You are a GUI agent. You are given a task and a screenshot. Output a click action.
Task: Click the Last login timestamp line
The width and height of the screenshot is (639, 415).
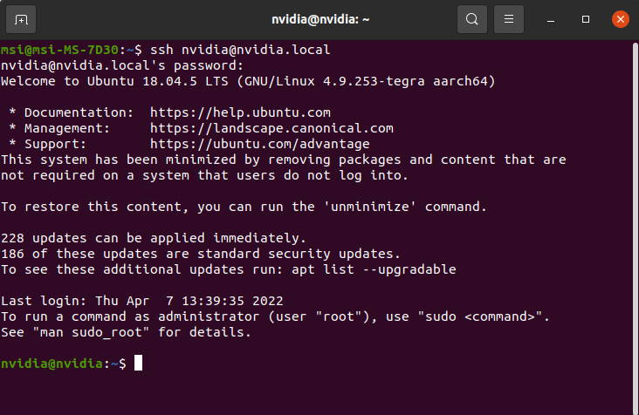pos(141,301)
